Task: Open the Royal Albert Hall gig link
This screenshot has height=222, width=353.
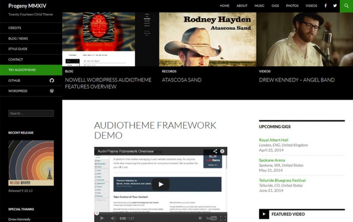Action: pos(274,140)
